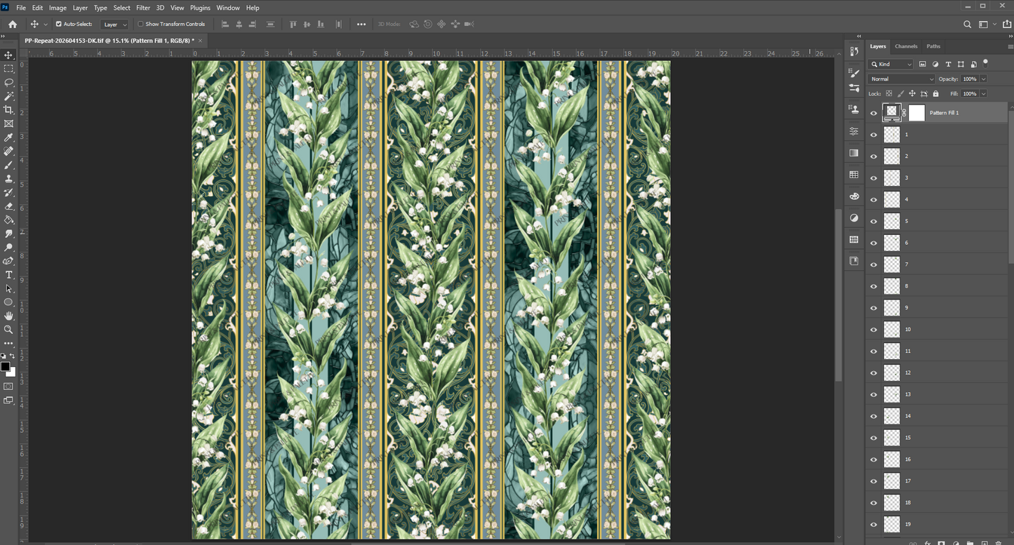Select the Brush tool
This screenshot has height=545, width=1014.
(8, 166)
